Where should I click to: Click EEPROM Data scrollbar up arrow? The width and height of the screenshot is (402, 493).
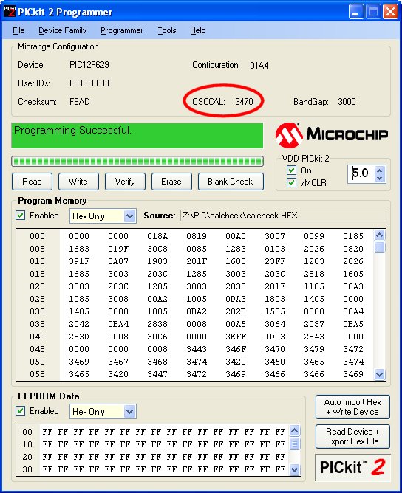(x=294, y=431)
